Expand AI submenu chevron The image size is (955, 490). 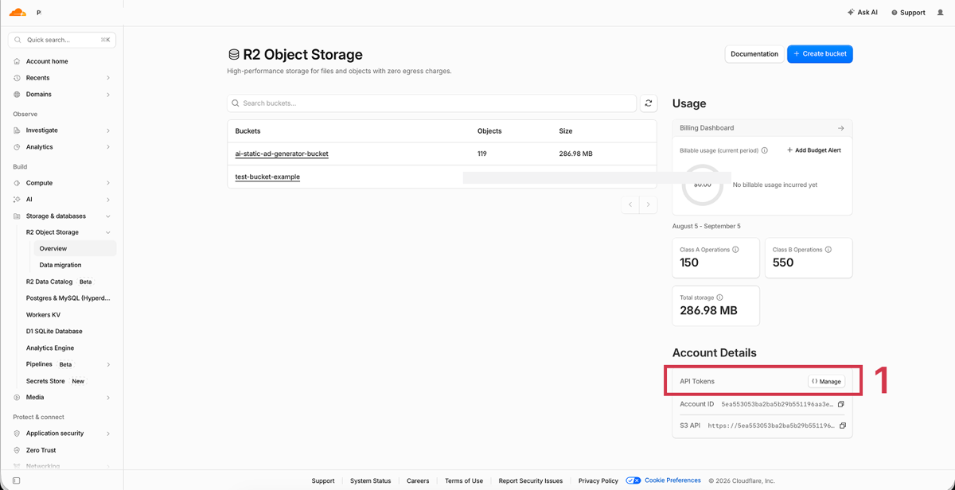click(x=108, y=200)
